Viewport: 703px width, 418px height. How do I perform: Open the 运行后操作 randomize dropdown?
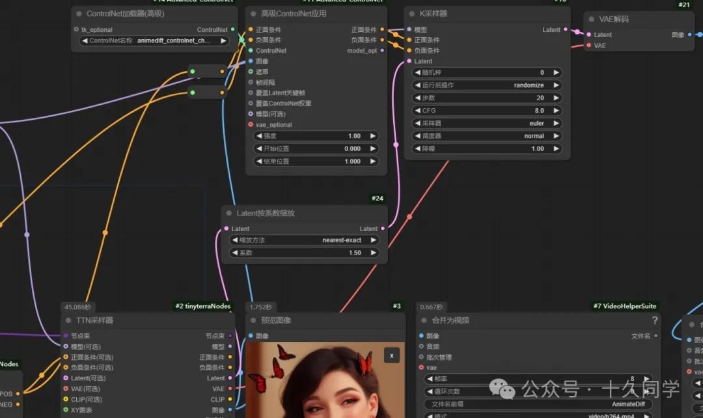tap(488, 85)
